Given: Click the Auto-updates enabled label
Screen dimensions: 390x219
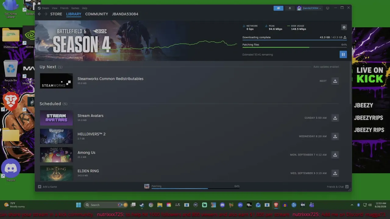Looking at the screenshot, I should click(x=326, y=67).
